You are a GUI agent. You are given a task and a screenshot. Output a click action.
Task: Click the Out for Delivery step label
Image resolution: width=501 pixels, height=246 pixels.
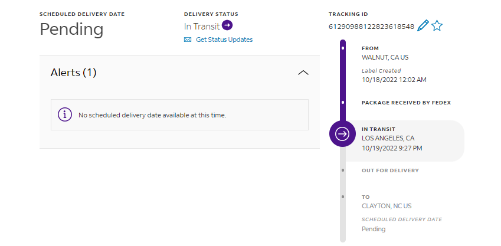point(390,170)
